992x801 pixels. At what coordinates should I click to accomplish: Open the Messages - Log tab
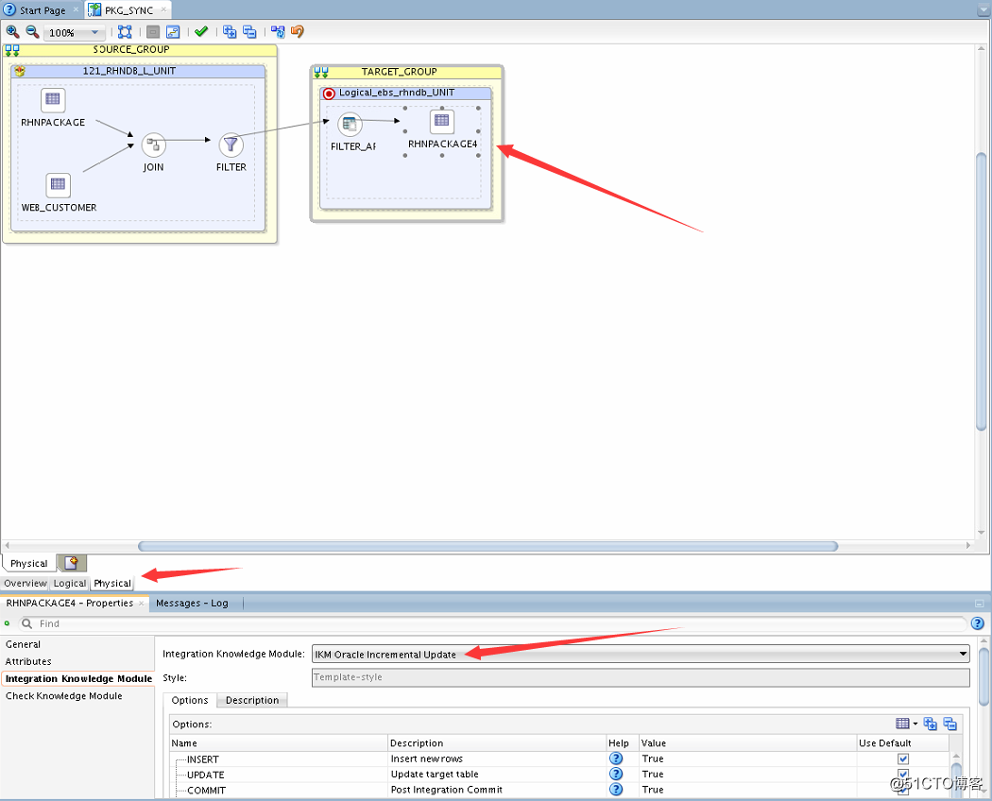pos(193,603)
